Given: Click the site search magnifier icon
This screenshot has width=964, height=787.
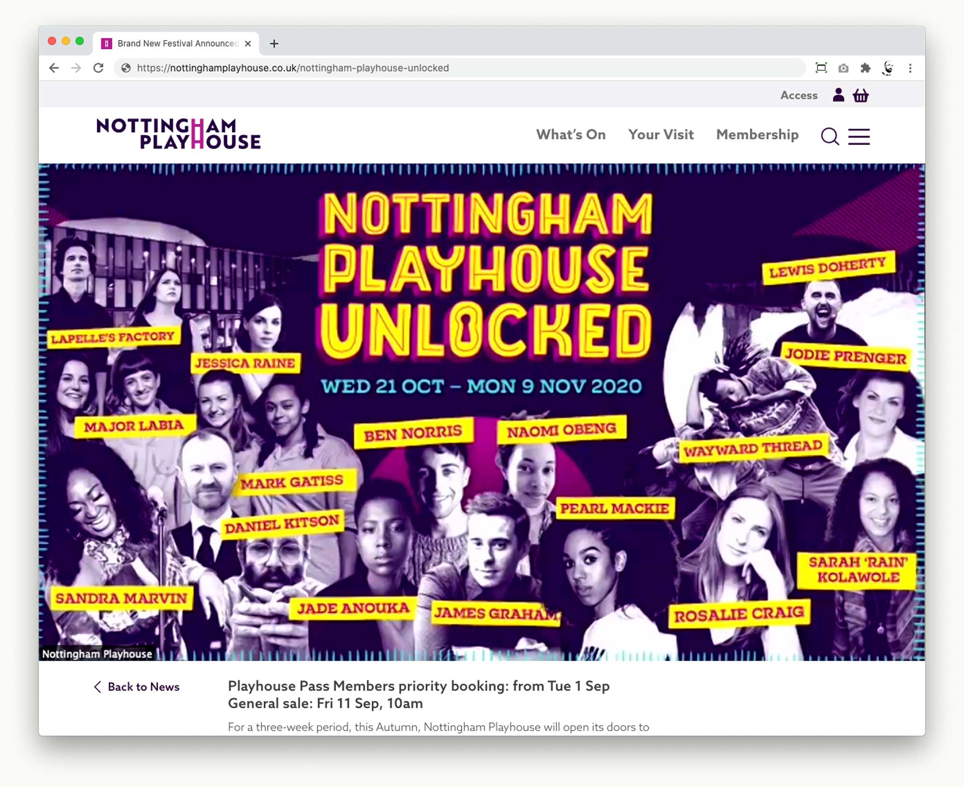Looking at the screenshot, I should coord(830,136).
